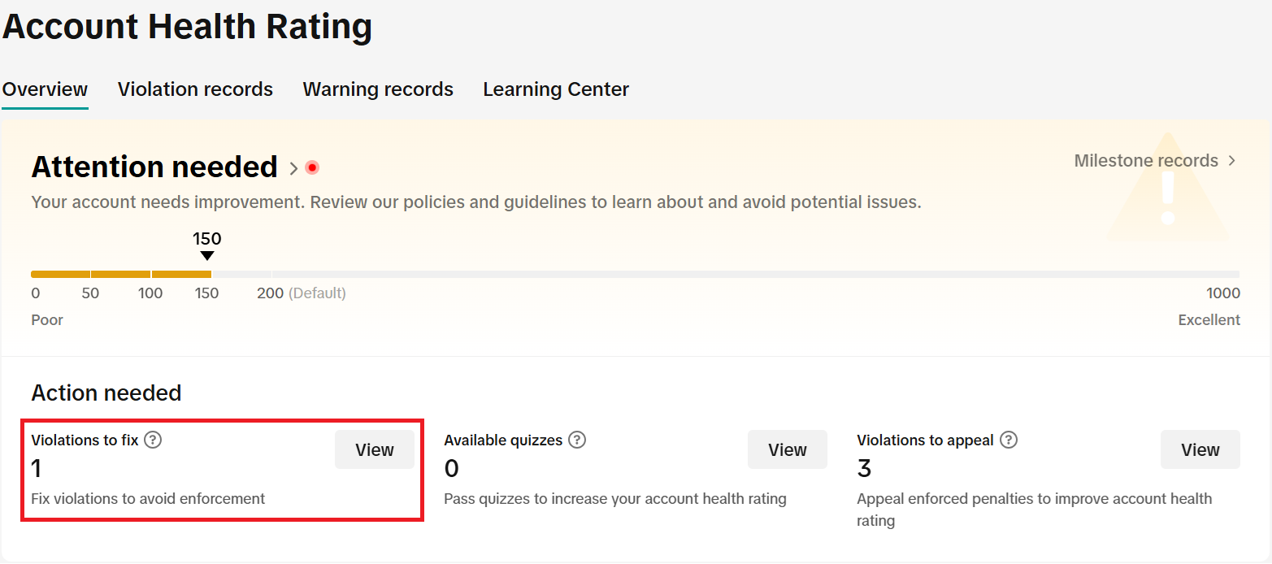This screenshot has height=564, width=1272.
Task: Click the black marker at score 150
Action: [x=207, y=256]
